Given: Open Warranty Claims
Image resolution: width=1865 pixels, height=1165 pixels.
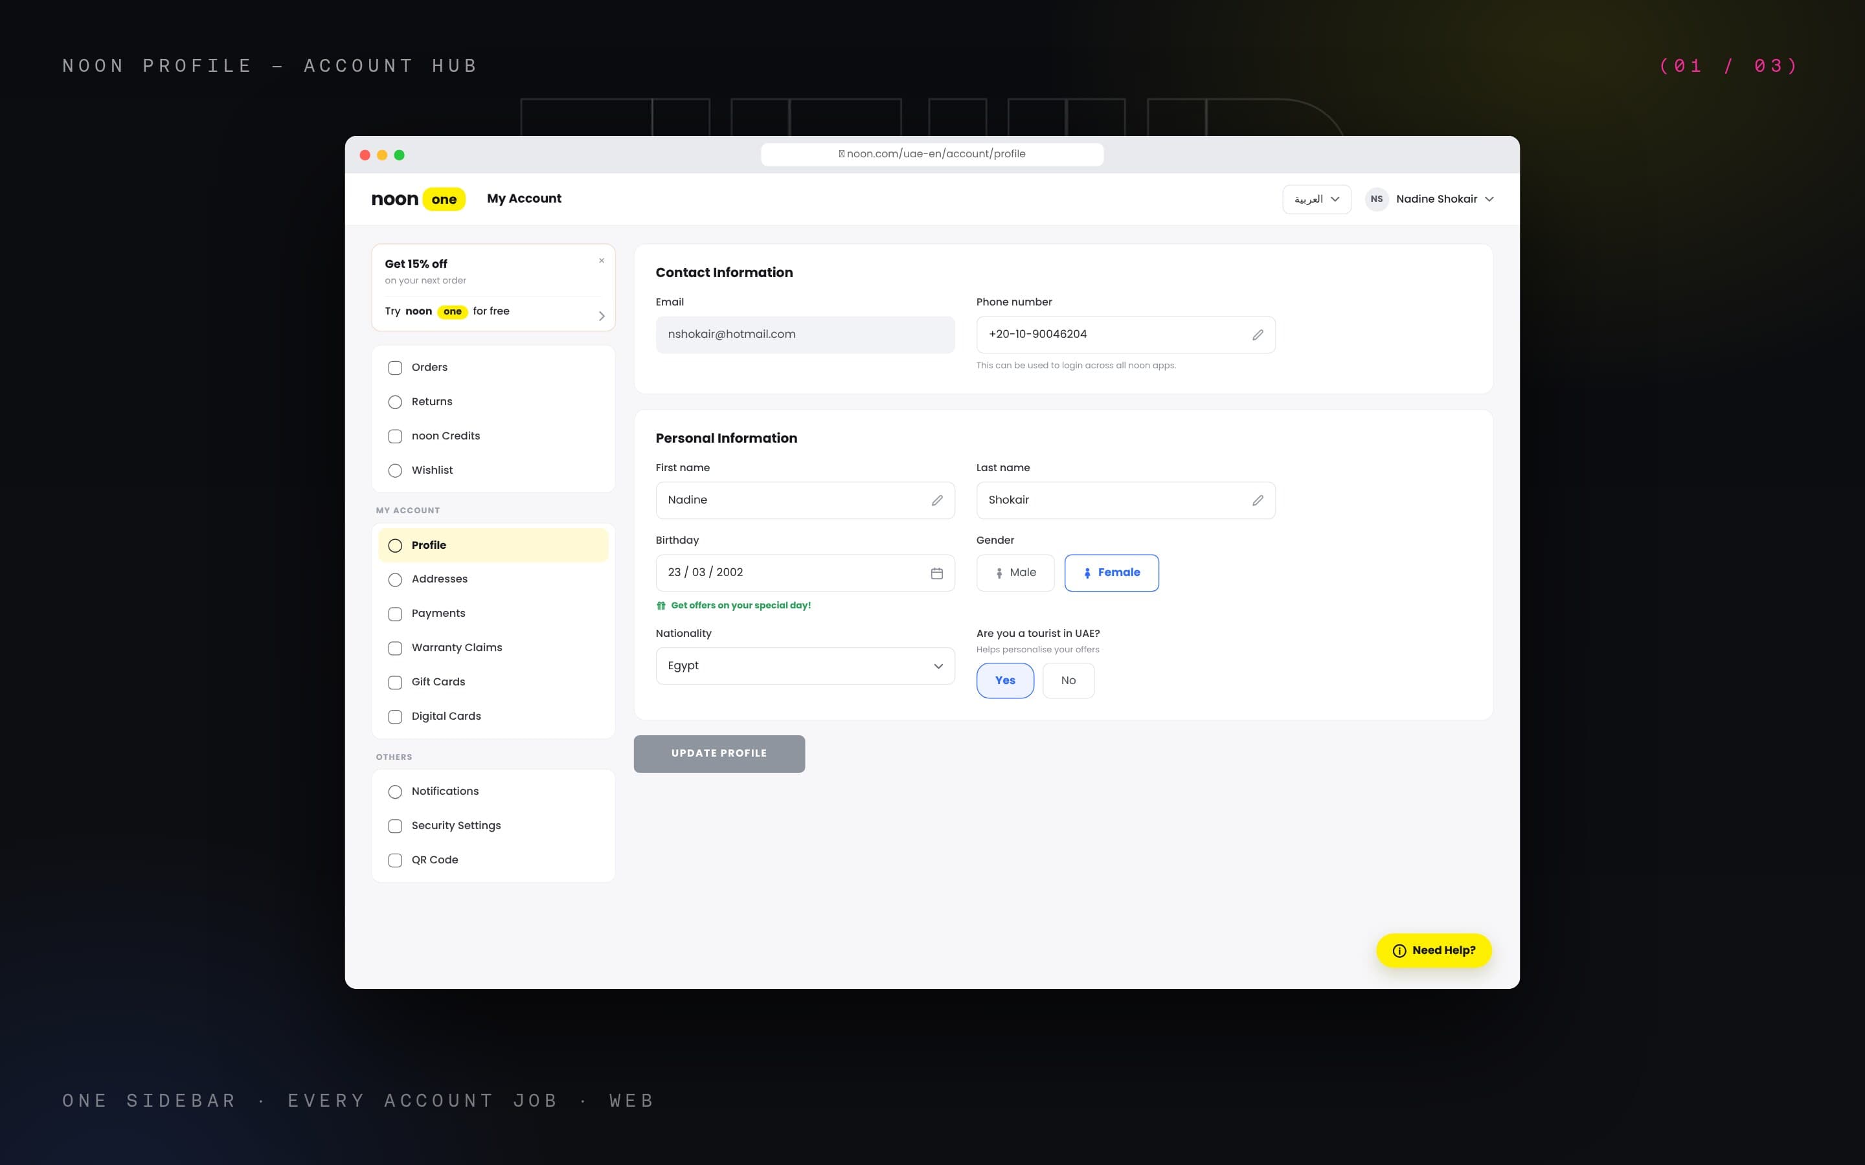Looking at the screenshot, I should coord(493,648).
